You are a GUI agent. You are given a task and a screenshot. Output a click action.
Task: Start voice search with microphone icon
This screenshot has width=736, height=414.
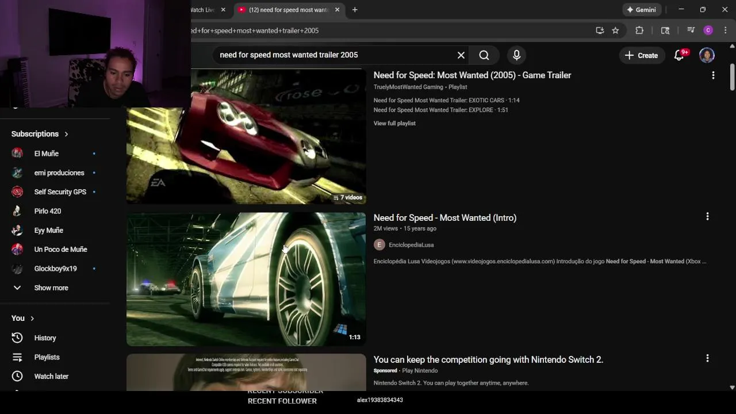pyautogui.click(x=516, y=55)
